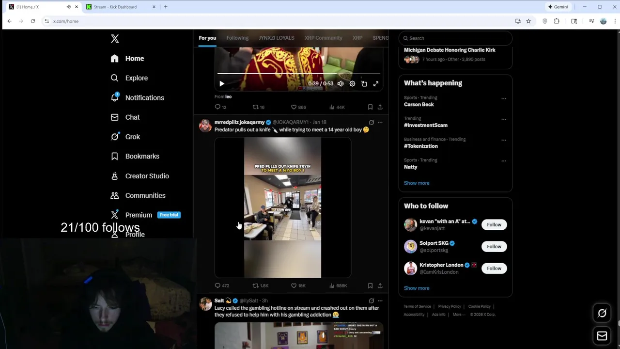Open a new browser tab

click(x=166, y=7)
